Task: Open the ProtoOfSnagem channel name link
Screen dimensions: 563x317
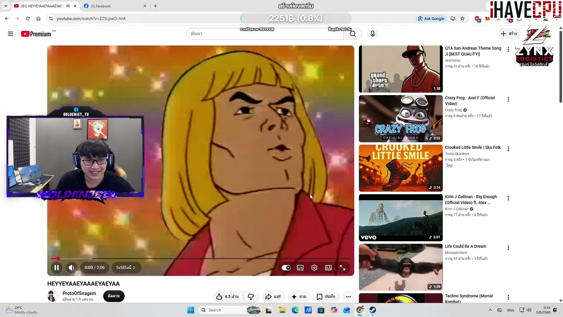Action: pos(79,294)
